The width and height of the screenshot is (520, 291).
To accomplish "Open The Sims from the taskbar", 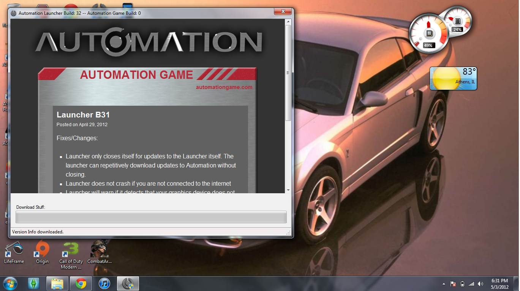I will pyautogui.click(x=34, y=283).
